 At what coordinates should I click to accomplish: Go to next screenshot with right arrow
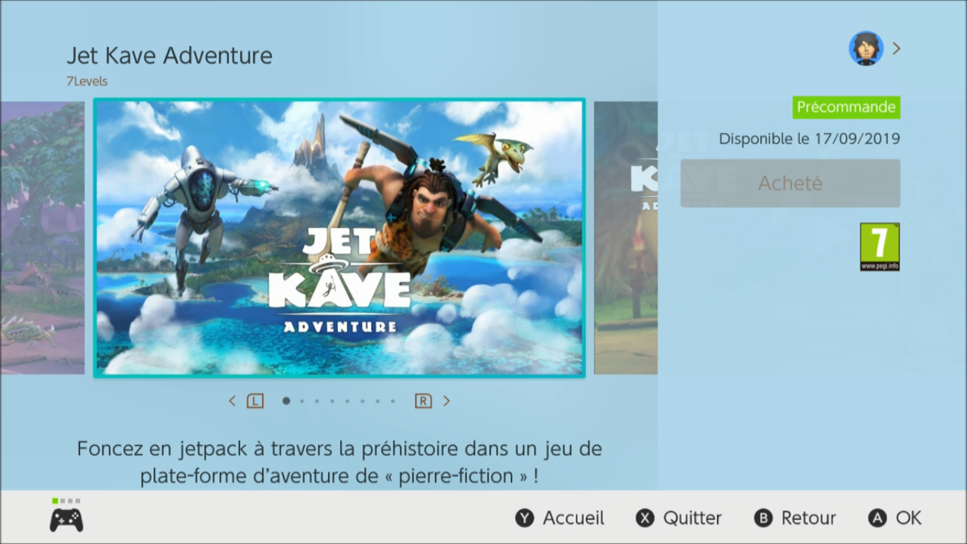tap(446, 401)
